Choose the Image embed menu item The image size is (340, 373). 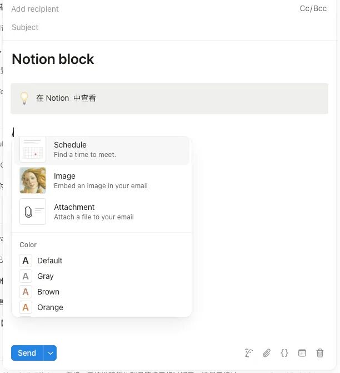point(102,180)
